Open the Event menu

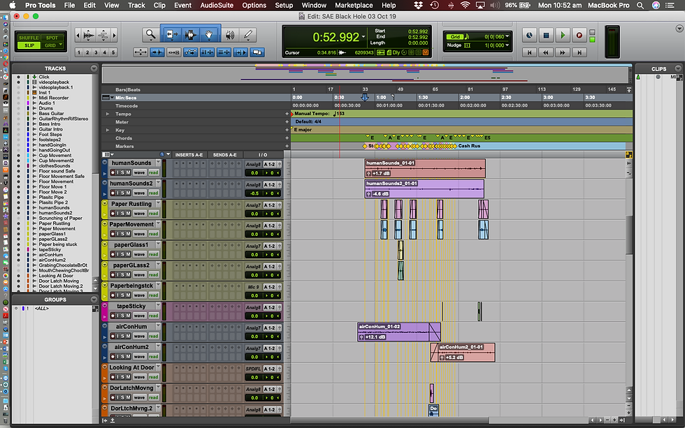182,5
